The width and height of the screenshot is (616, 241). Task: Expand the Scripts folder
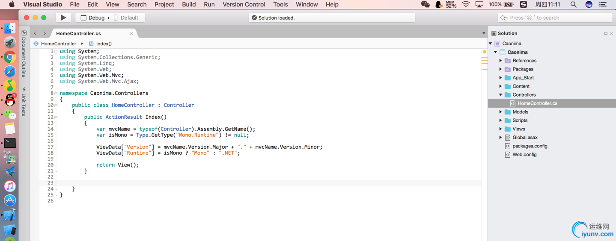500,120
